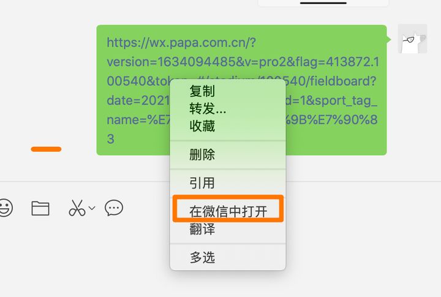
Task: Select 转发... in the context menu
Action: pyautogui.click(x=208, y=108)
